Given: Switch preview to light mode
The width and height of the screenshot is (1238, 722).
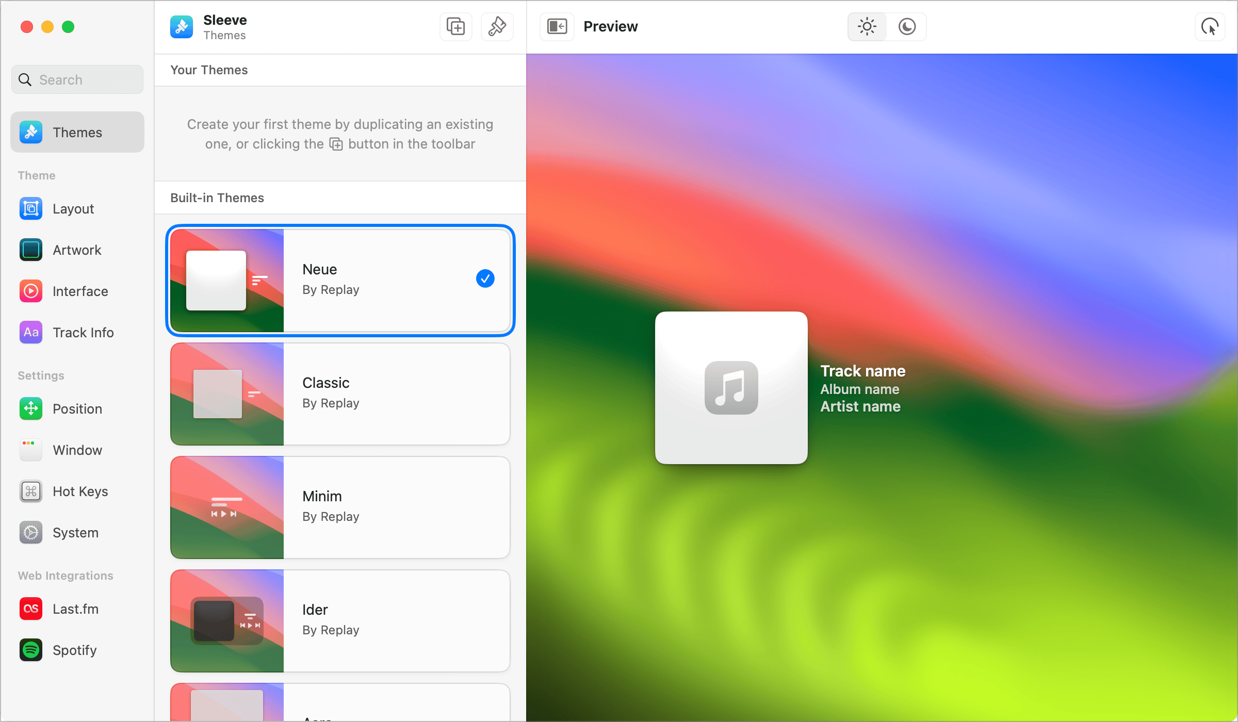Looking at the screenshot, I should (867, 27).
